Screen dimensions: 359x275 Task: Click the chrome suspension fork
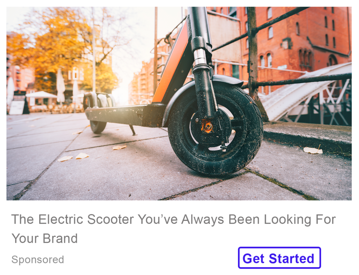click(x=200, y=57)
